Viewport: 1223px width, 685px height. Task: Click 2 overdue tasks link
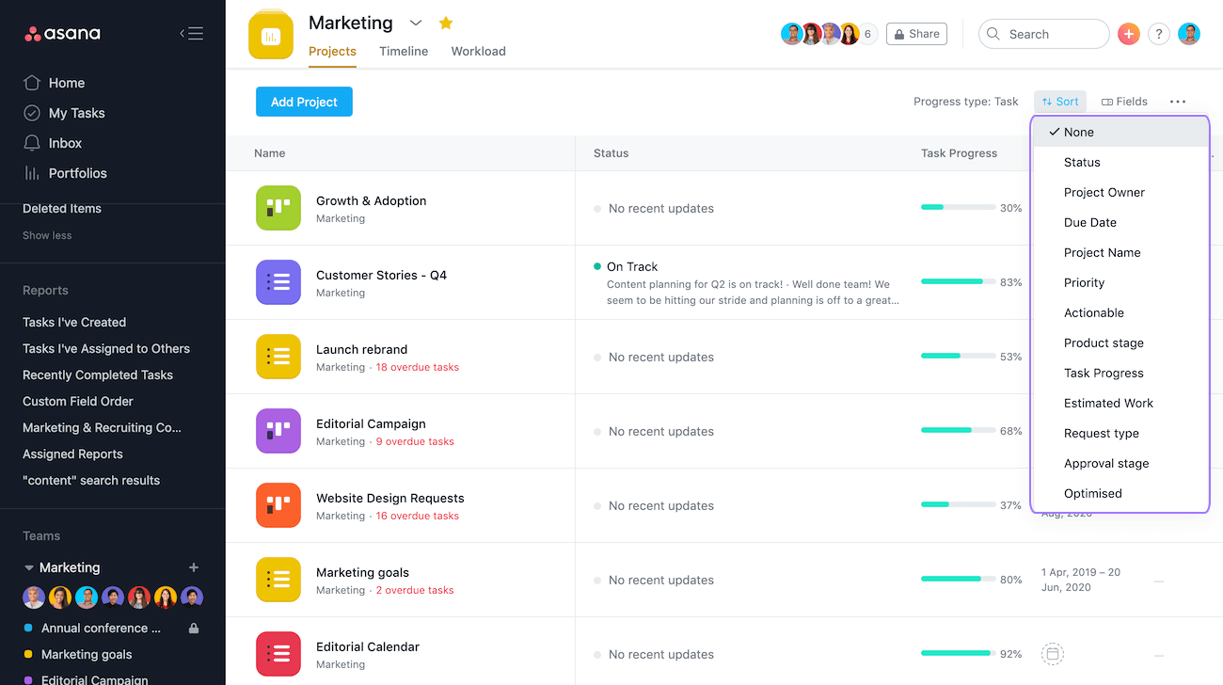coord(415,590)
